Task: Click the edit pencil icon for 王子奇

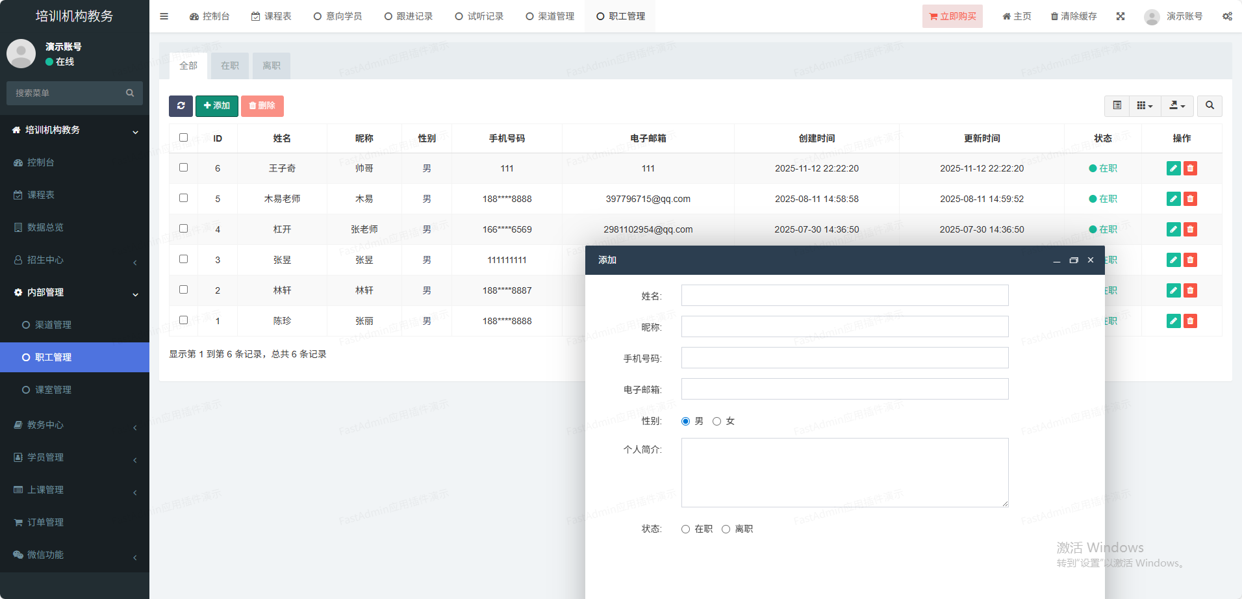Action: pos(1173,168)
